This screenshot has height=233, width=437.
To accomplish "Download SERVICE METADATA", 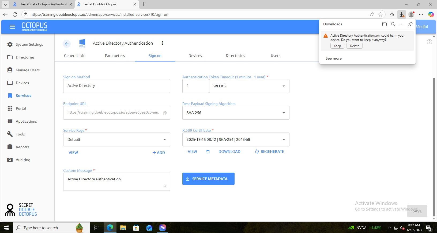I will (x=208, y=179).
